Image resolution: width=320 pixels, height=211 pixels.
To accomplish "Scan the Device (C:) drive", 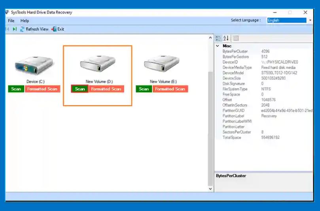I will [16, 89].
